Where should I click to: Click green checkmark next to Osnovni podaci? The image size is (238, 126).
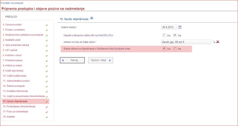click(x=46, y=25)
